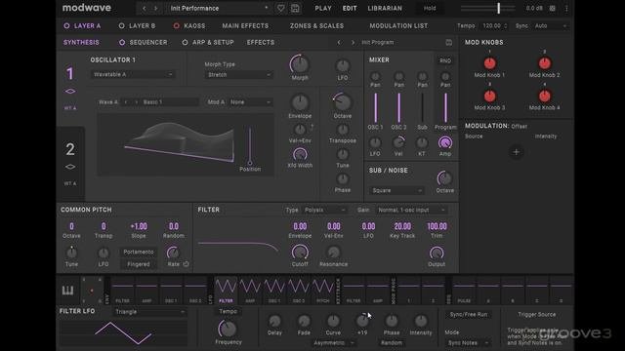625x351 pixels.
Task: Go to the previous performance
Action: pyautogui.click(x=145, y=8)
